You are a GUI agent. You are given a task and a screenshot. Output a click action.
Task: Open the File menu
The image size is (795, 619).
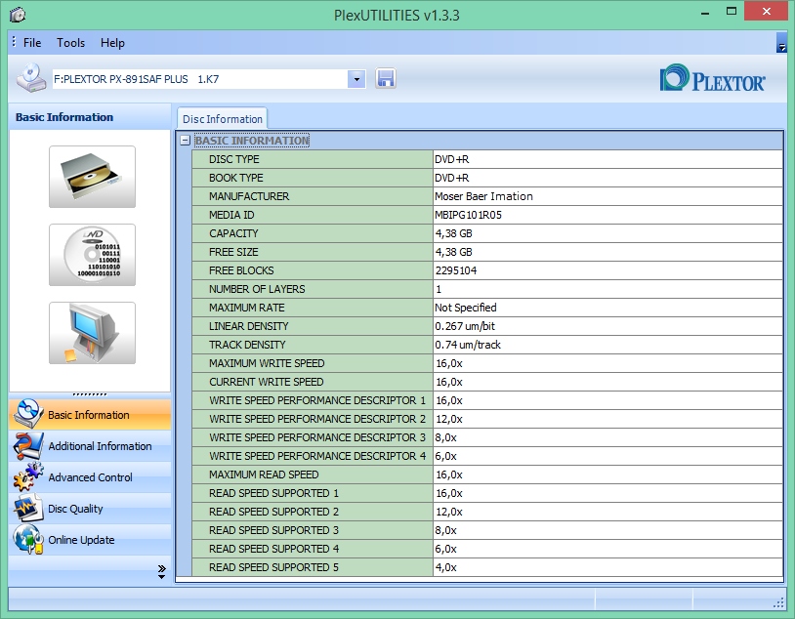tap(32, 43)
